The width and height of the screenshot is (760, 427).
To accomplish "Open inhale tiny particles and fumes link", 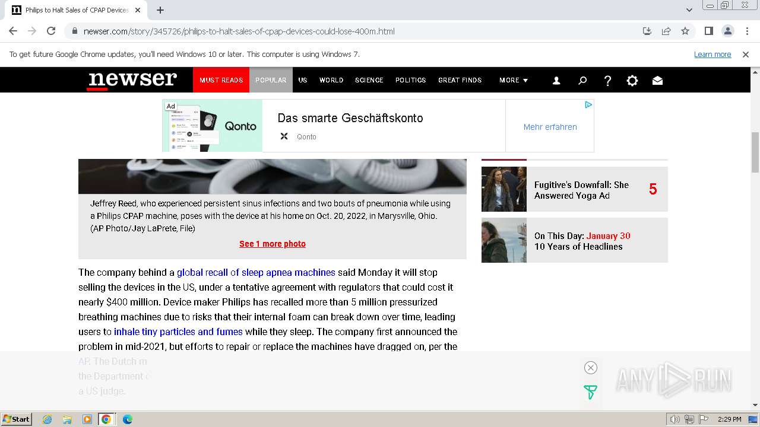I will click(178, 332).
